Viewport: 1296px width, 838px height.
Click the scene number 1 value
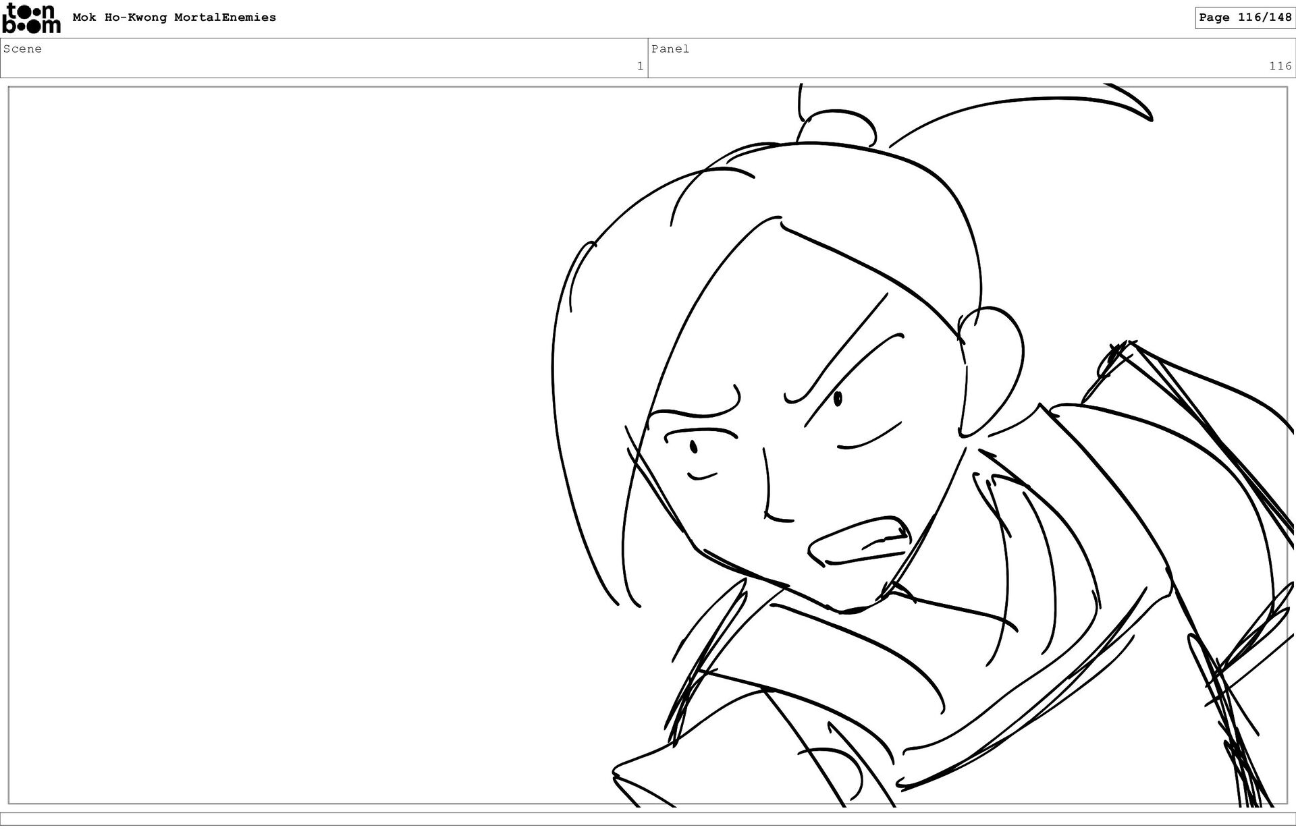point(639,66)
